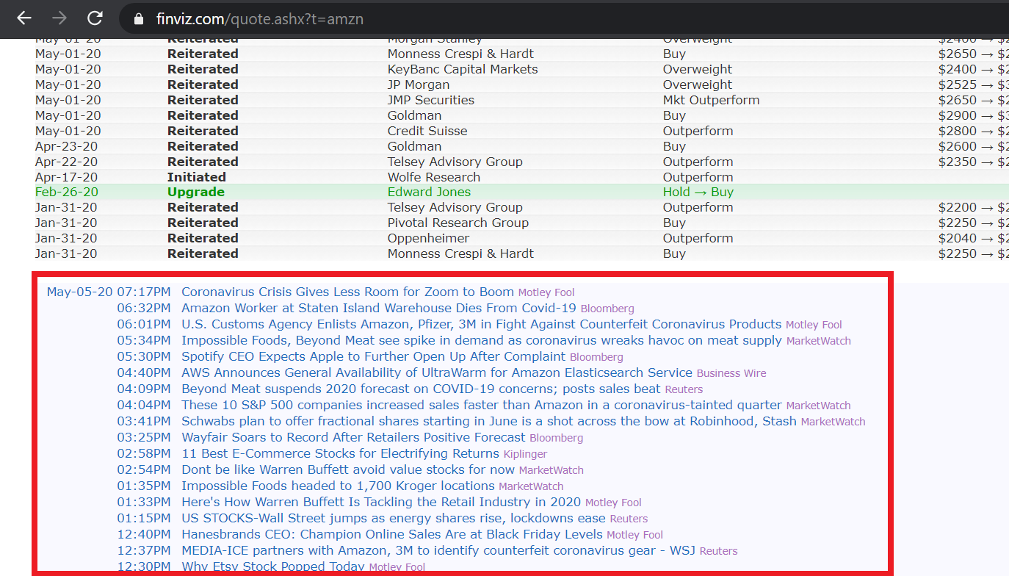Go back with the browser back arrow
Viewport: 1009px width, 576px height.
(x=24, y=18)
